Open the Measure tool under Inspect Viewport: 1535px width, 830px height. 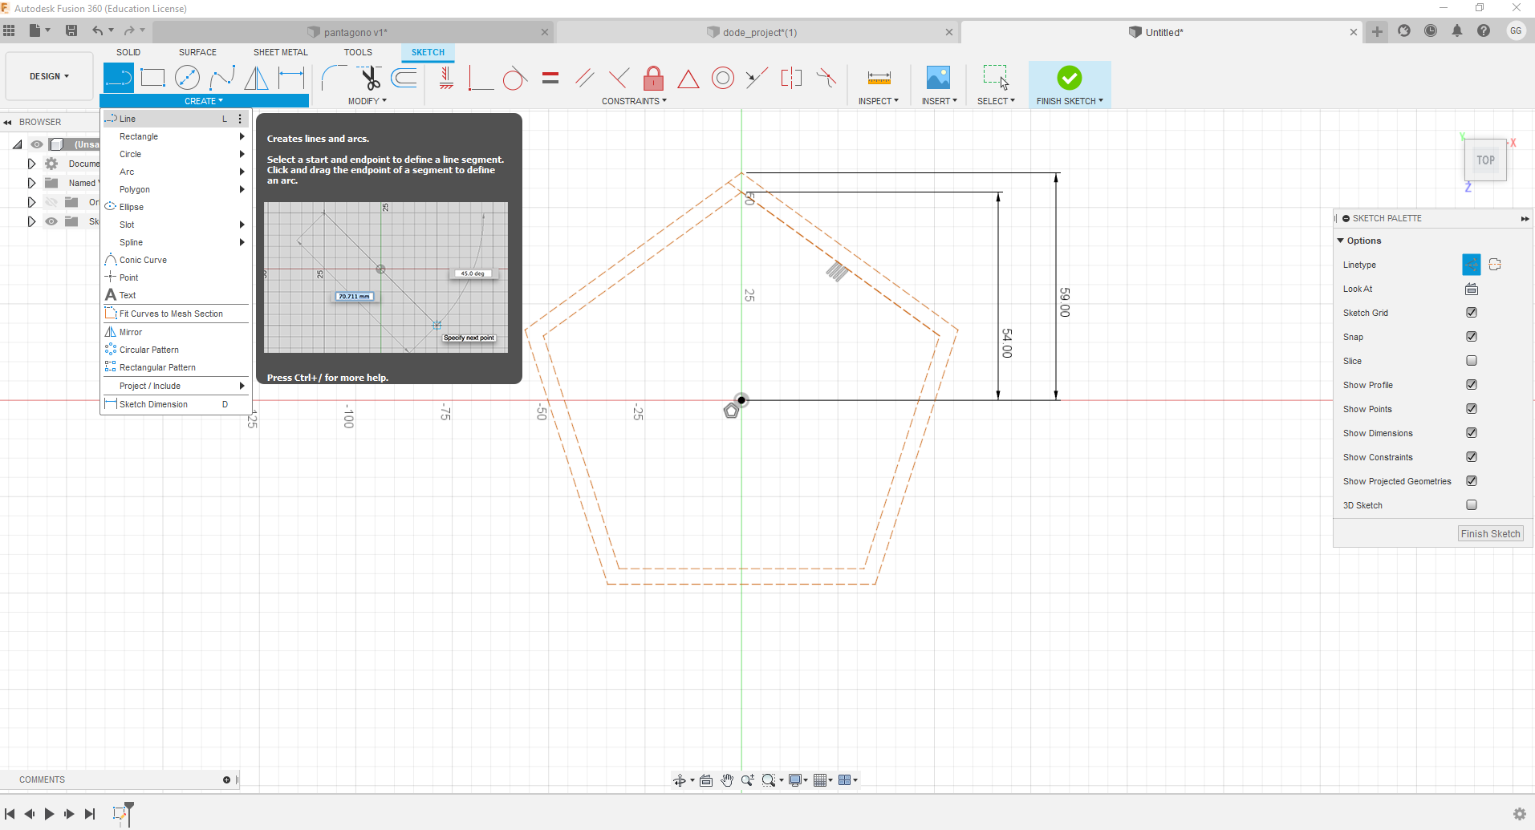point(879,78)
